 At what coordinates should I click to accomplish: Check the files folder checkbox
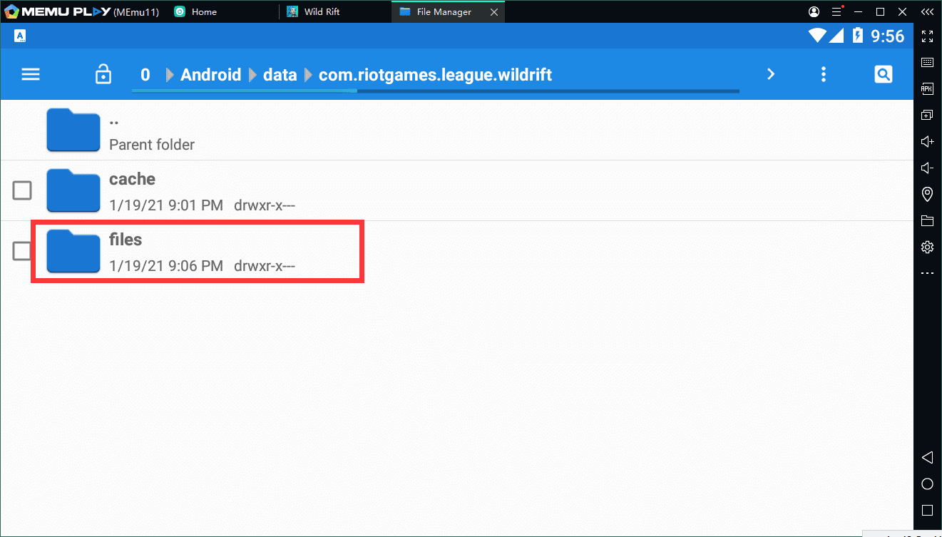pos(22,251)
